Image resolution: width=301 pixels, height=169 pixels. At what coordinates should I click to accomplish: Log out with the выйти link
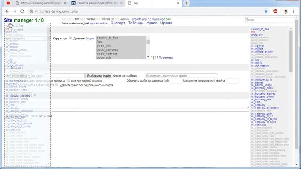(x=103, y=23)
